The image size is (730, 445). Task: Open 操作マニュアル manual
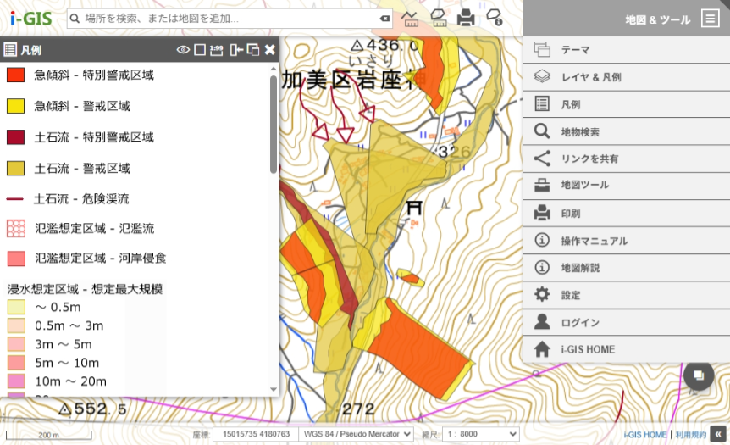coord(626,241)
